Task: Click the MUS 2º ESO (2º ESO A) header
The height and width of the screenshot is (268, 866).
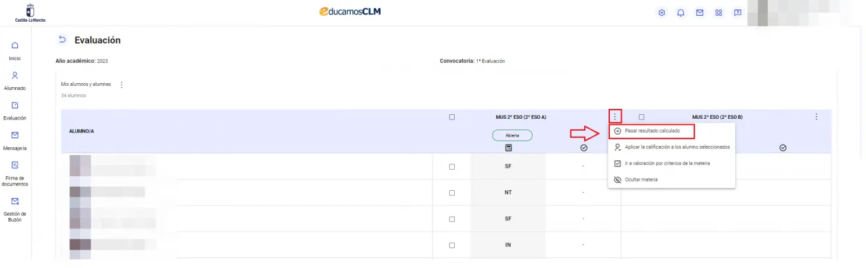Action: 521,117
